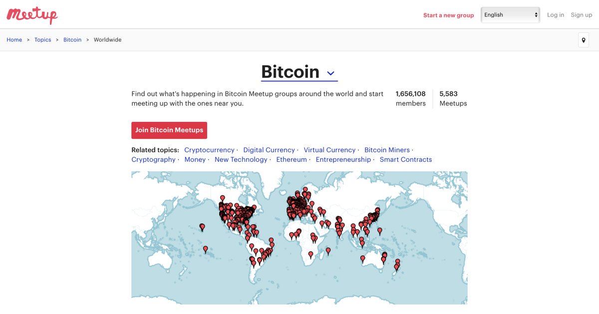Viewport: 599px width, 314px height.
Task: Open Smart Contracts related topic
Action: point(406,160)
